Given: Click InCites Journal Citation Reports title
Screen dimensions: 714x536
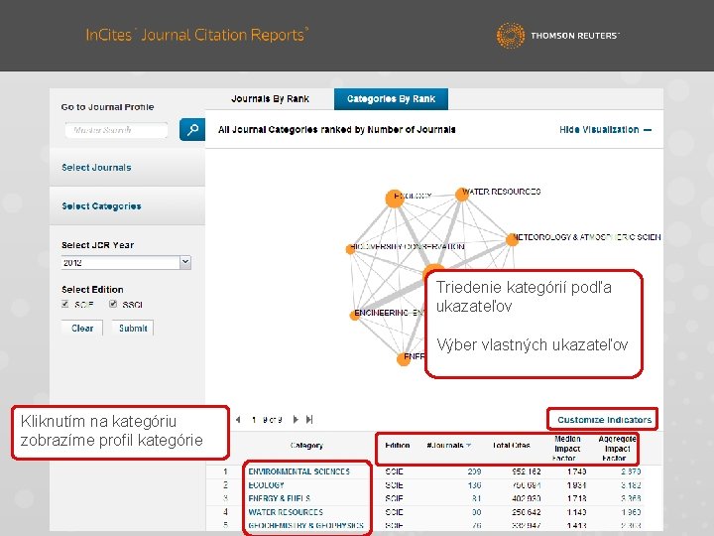Looking at the screenshot, I should (197, 35).
